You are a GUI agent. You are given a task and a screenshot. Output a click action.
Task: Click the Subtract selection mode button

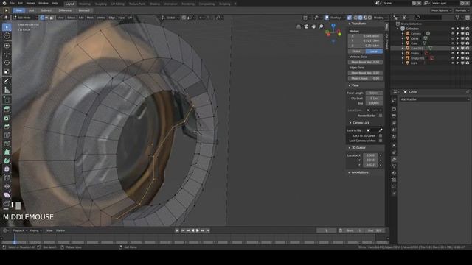[46, 10]
